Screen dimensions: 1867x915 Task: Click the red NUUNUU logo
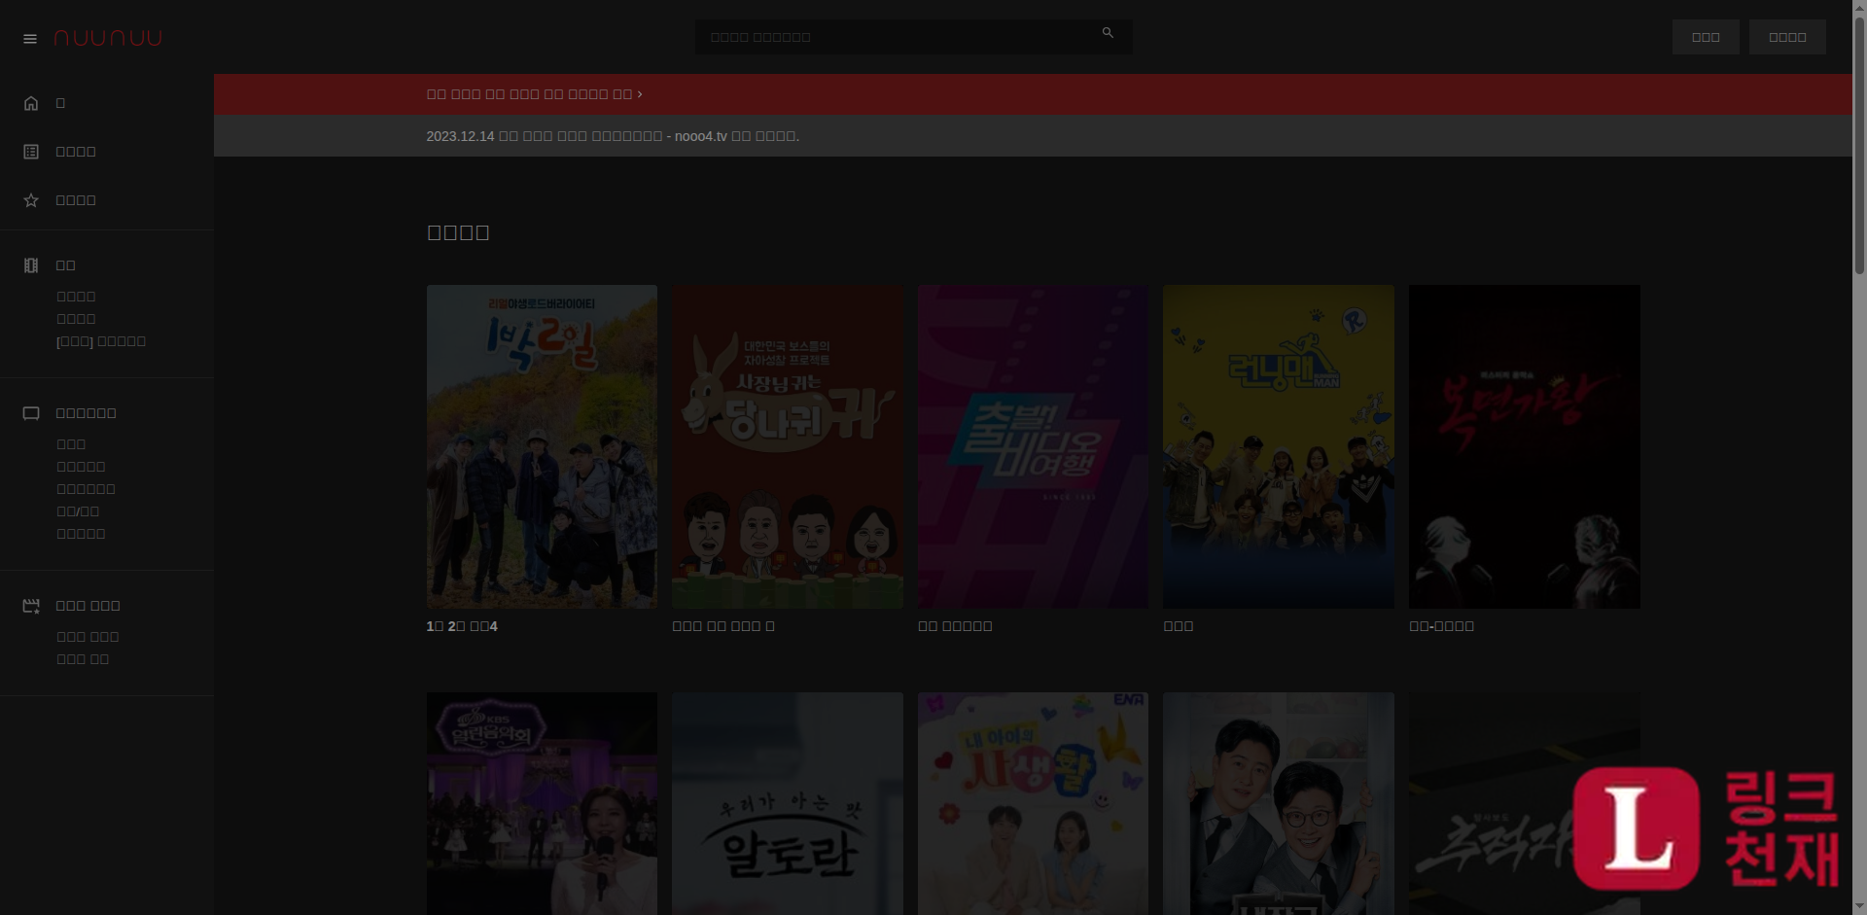click(x=108, y=38)
